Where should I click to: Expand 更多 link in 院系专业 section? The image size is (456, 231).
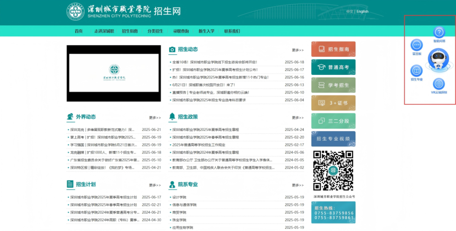(297, 185)
